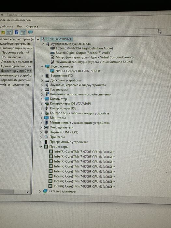
Task: Collapse the Видеоадаптеры category
Action: coord(42,66)
